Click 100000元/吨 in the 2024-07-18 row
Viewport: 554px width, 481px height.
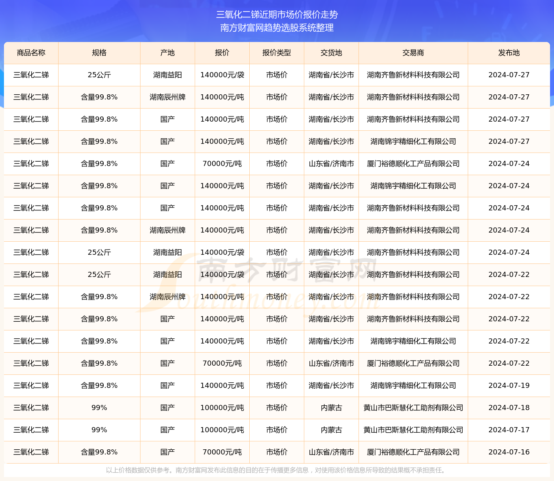click(x=222, y=408)
